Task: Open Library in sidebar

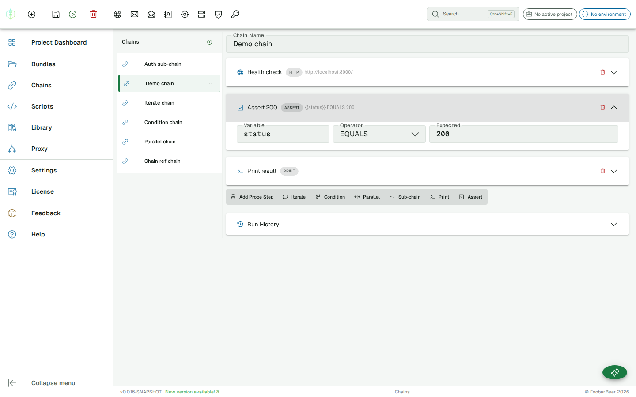Action: pyautogui.click(x=57, y=127)
